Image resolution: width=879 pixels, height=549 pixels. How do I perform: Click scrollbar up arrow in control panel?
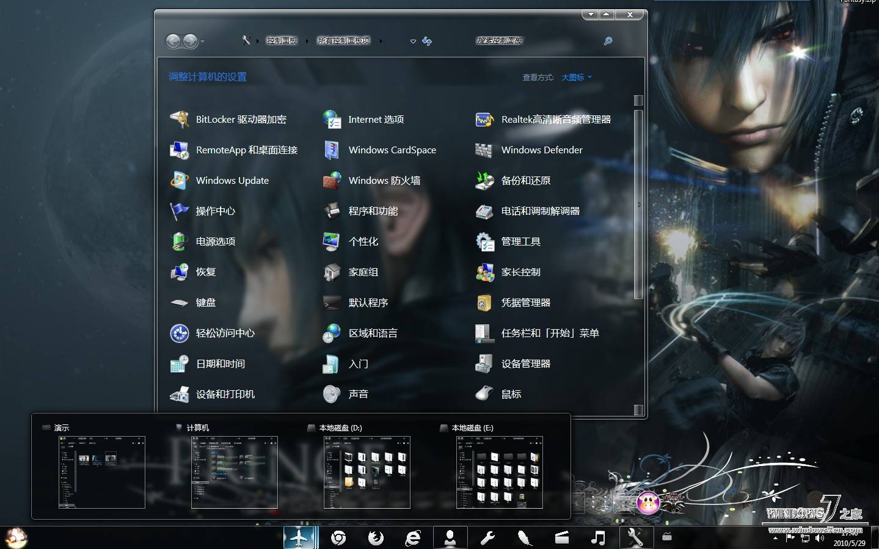[x=638, y=100]
